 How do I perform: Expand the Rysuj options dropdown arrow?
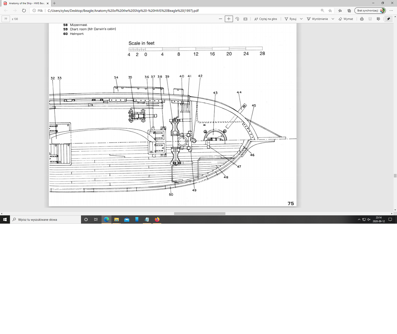click(301, 19)
